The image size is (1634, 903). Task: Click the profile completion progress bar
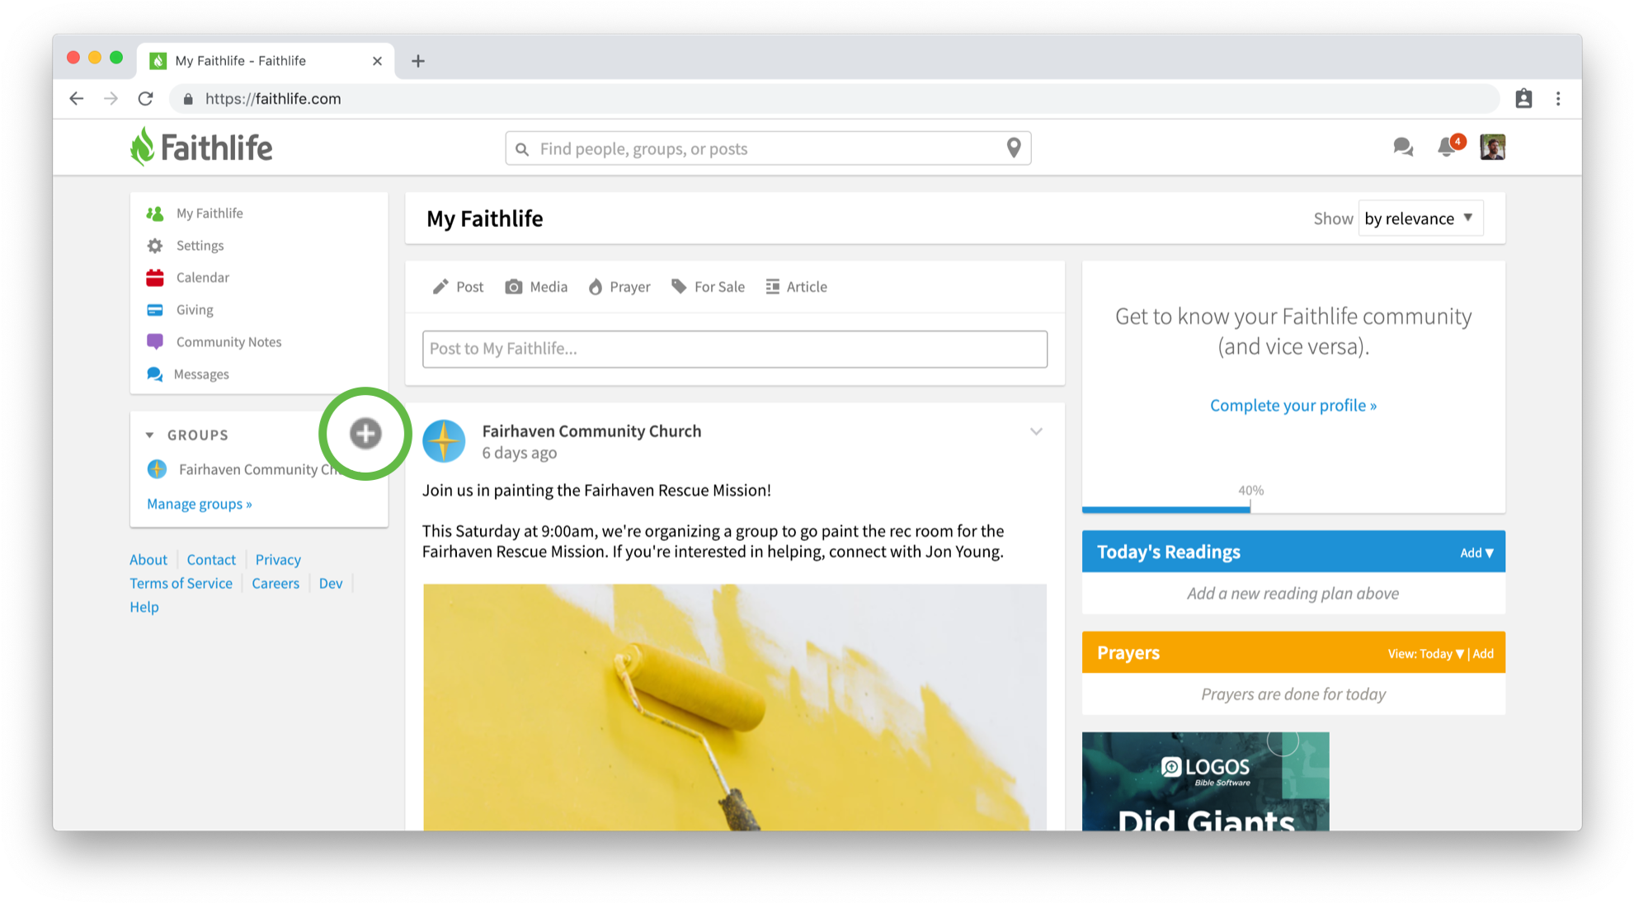1293,509
